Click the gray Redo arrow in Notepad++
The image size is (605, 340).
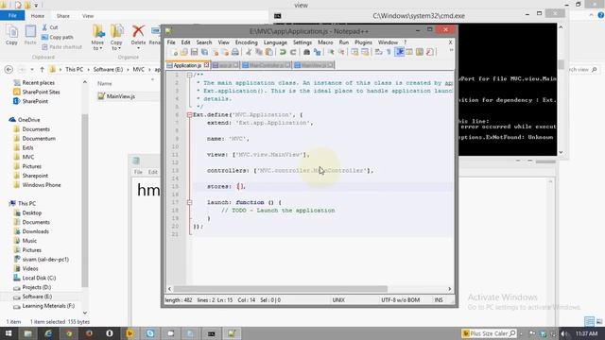(x=293, y=52)
